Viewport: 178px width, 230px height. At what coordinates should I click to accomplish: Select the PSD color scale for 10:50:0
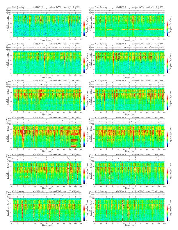[x=167, y=176]
